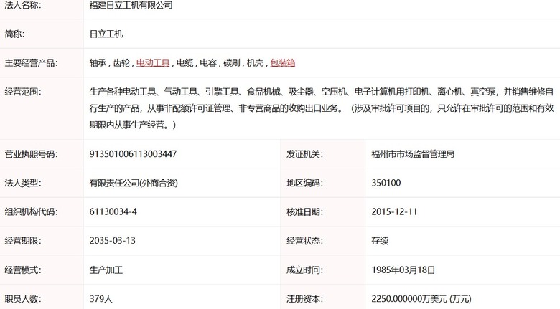Click the legal type 有限责任公司(外商合资)
The width and height of the screenshot is (560, 309).
coord(134,183)
